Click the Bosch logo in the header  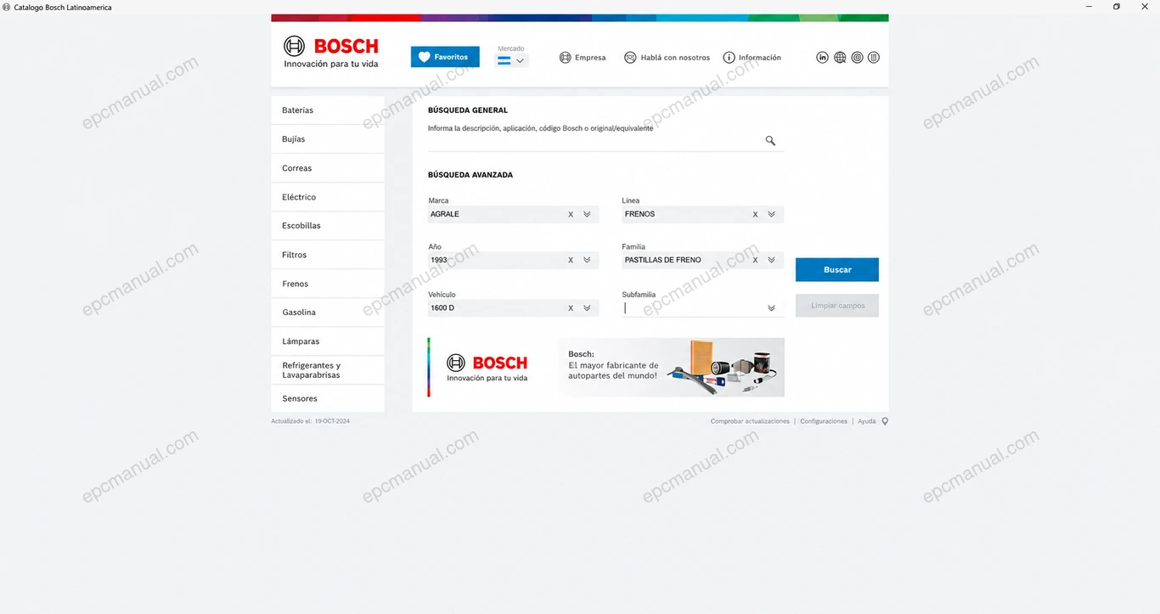331,52
